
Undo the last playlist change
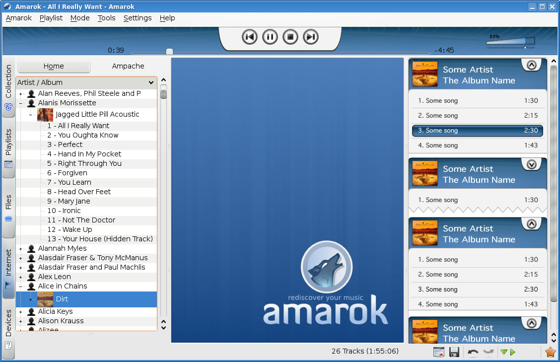point(473,353)
